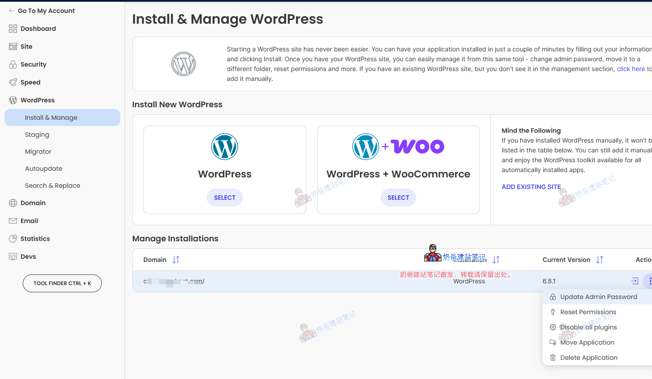Viewport: 652px width, 379px height.
Task: Sort table by Domain column
Action: pos(175,259)
